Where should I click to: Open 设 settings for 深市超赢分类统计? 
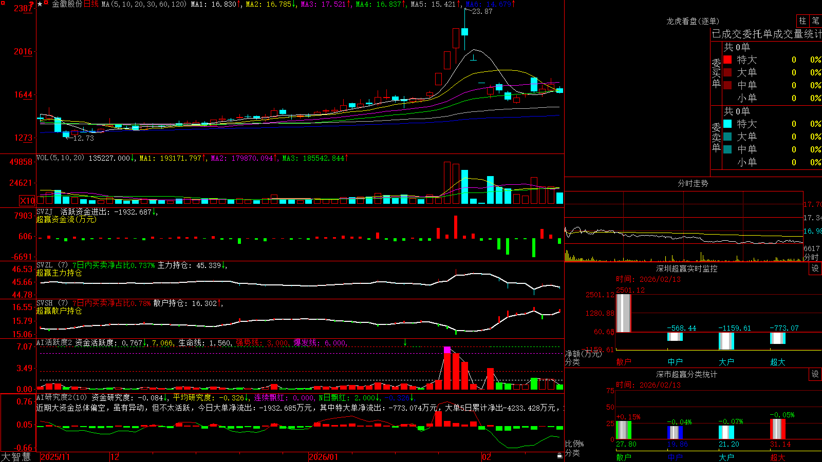(x=815, y=375)
